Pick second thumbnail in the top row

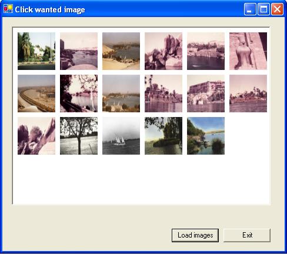click(79, 51)
